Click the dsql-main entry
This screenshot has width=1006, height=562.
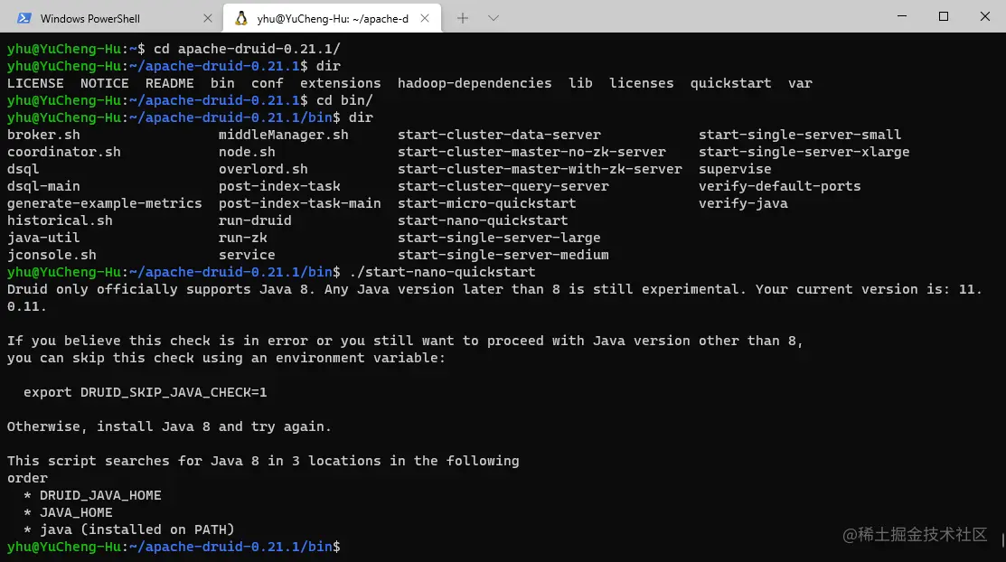(x=43, y=186)
